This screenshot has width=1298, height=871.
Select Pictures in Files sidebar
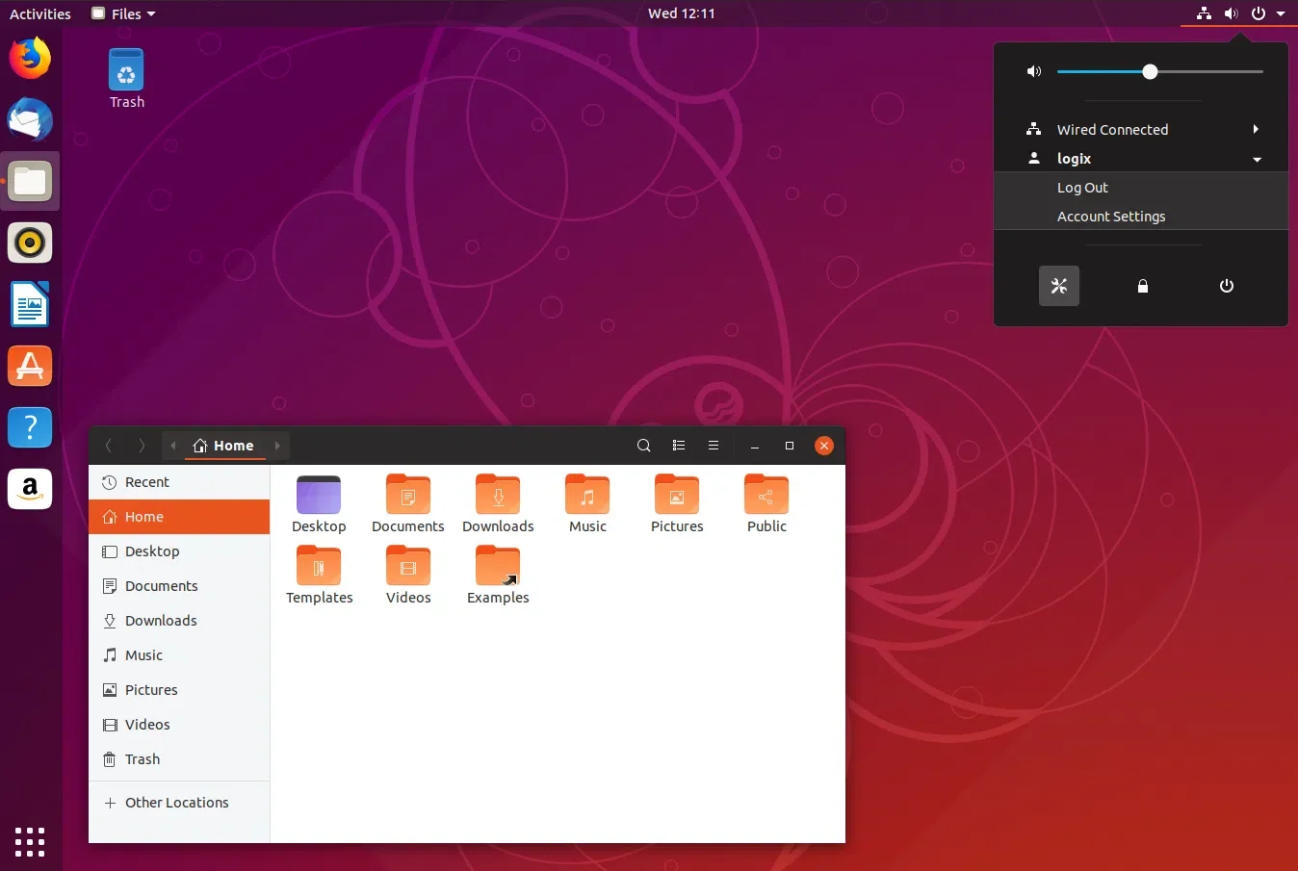tap(179, 690)
